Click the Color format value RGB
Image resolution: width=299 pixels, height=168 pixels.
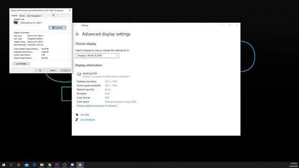(107, 98)
